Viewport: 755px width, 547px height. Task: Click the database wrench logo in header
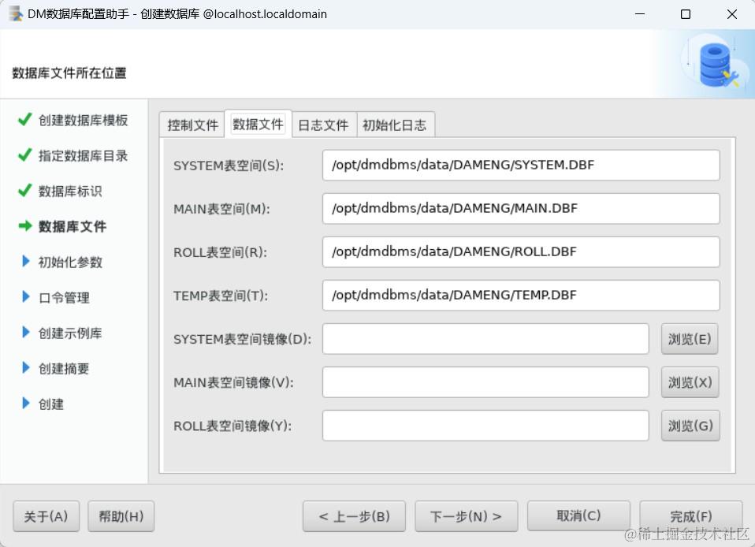717,65
